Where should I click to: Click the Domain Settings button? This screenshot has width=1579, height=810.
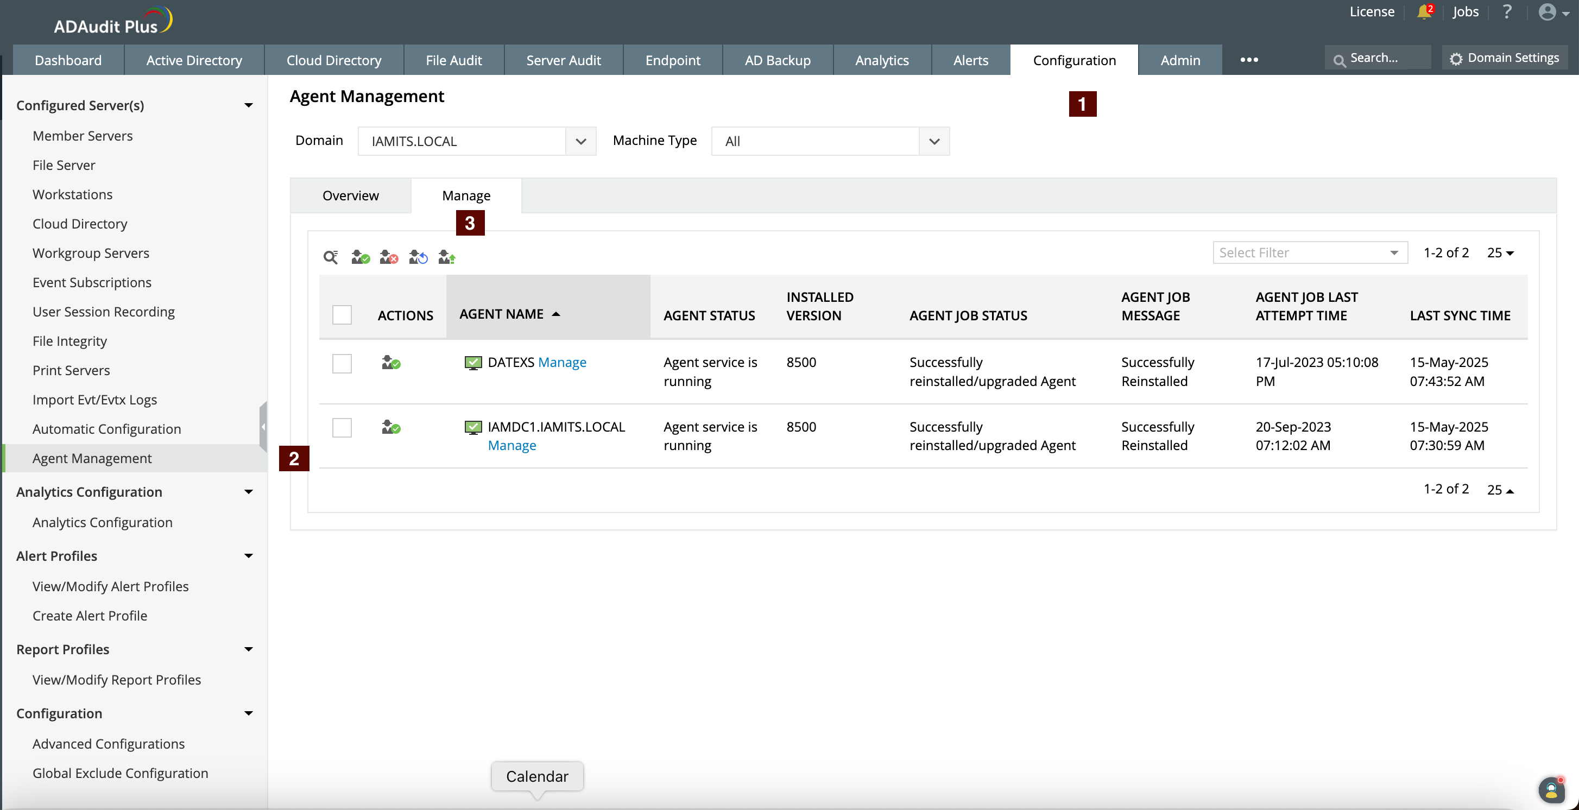1504,58
